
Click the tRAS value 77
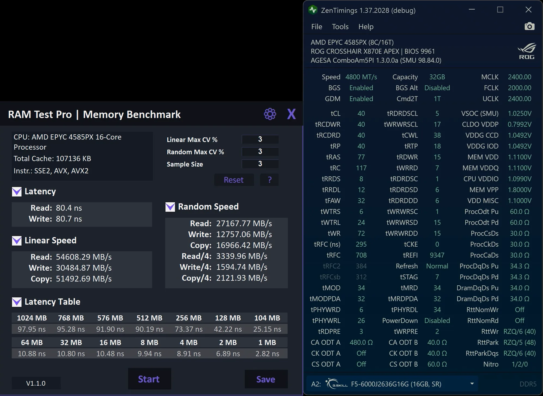(361, 157)
